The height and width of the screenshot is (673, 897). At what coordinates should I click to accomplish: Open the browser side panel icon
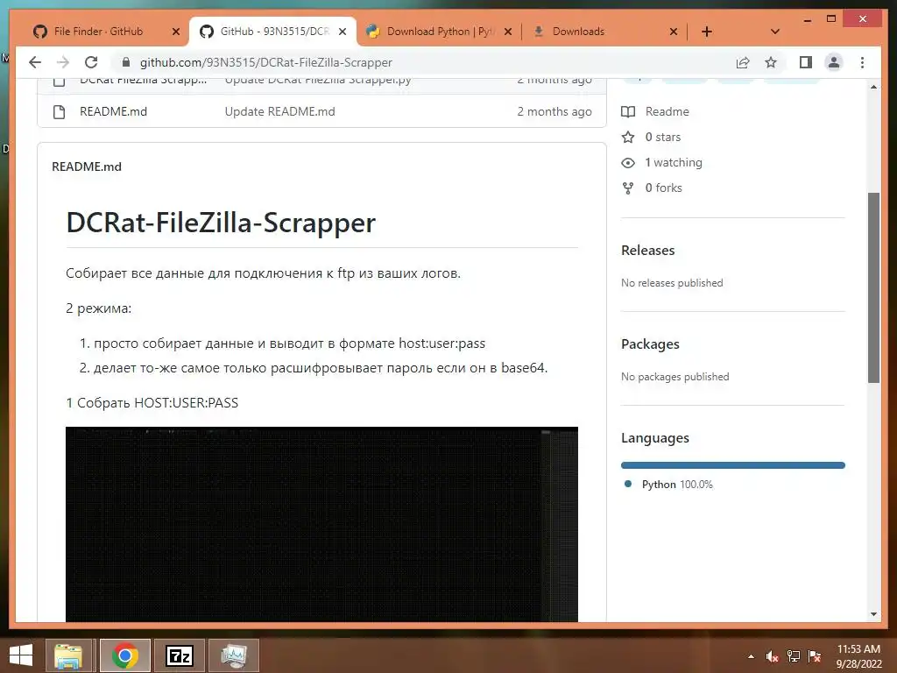(x=806, y=62)
